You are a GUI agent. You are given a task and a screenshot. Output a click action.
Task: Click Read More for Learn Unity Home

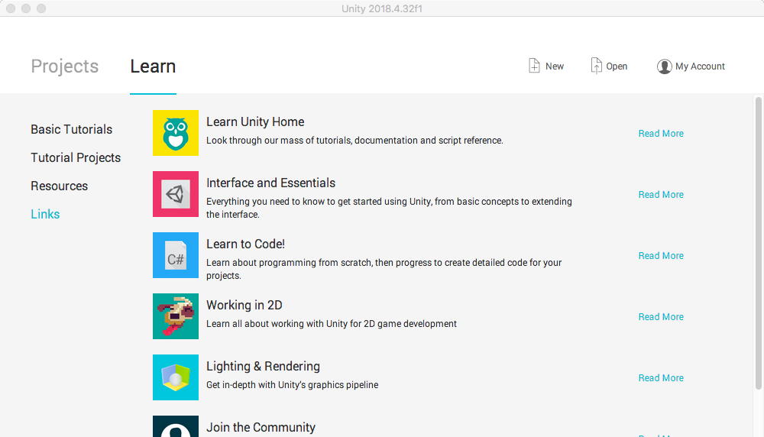(661, 134)
